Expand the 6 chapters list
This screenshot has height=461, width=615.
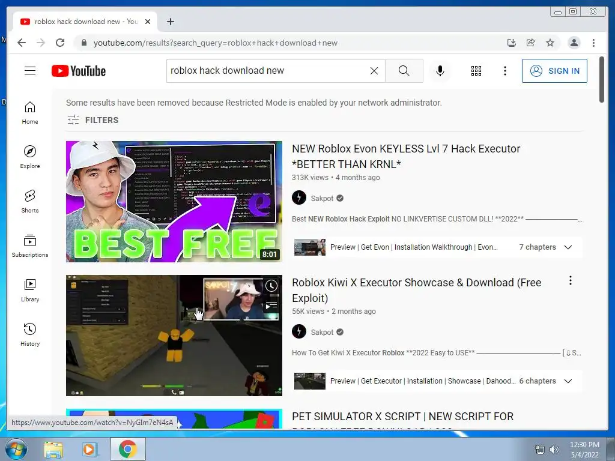[568, 381]
